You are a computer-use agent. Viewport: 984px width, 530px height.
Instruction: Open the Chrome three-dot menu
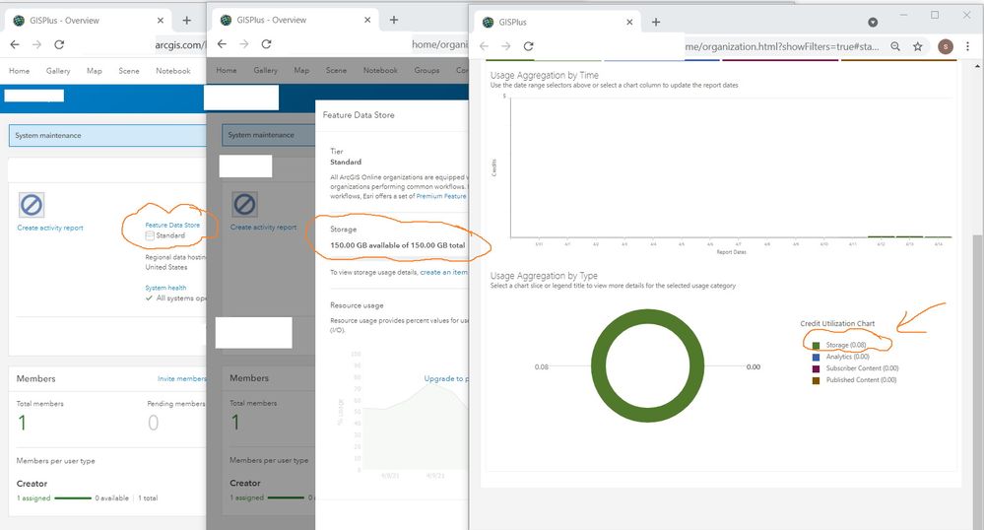point(967,46)
